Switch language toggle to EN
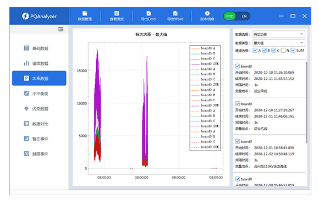 pos(244,16)
